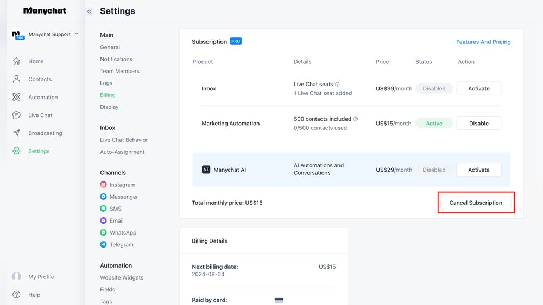This screenshot has height=305, width=543.
Task: Click the Settings gear icon
Action: (x=16, y=151)
